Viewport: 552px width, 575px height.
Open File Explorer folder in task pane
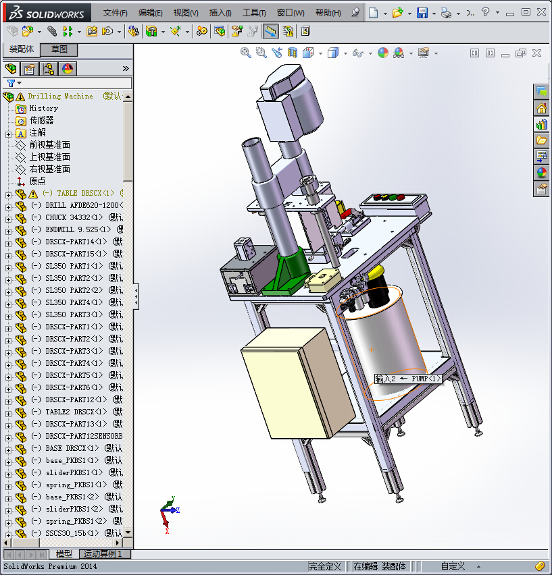tap(541, 140)
